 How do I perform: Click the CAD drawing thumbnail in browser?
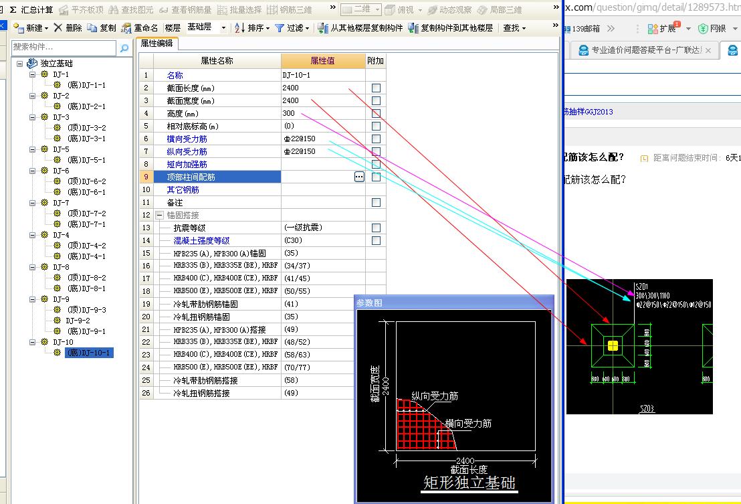pyautogui.click(x=639, y=347)
